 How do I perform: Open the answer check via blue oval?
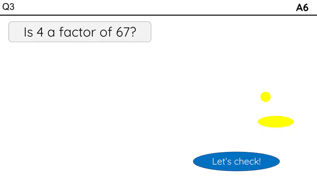click(236, 161)
